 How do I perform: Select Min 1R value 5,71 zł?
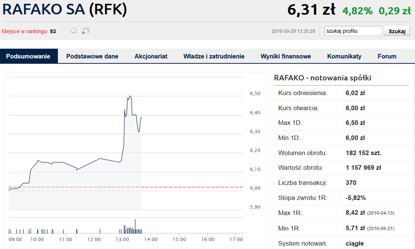pos(355,228)
